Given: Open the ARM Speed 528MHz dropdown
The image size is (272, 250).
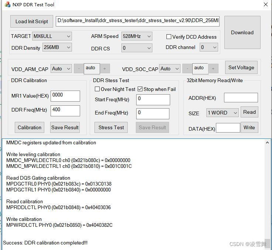Looking at the screenshot, I should (x=137, y=36).
